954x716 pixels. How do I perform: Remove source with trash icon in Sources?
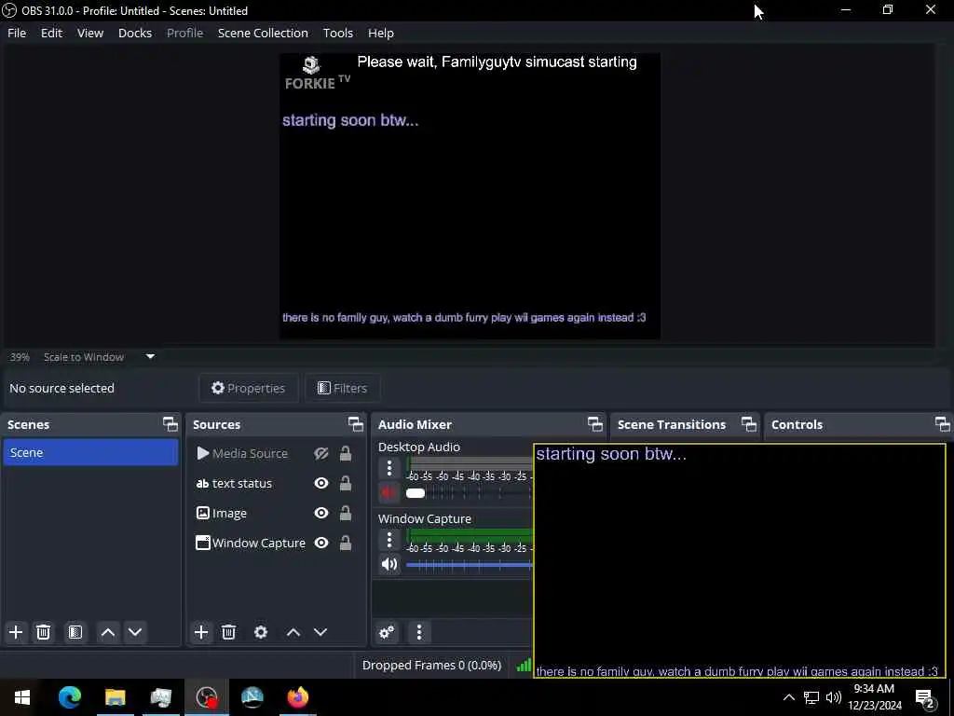(229, 632)
